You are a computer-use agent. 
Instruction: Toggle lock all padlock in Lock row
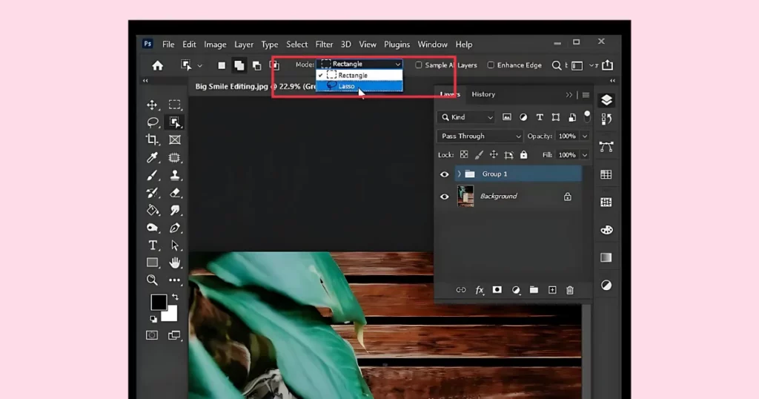pyautogui.click(x=524, y=155)
